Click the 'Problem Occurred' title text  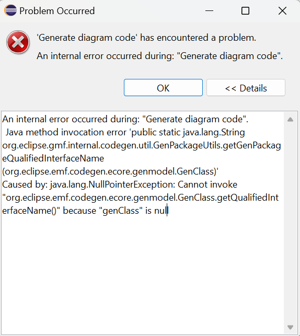point(57,11)
